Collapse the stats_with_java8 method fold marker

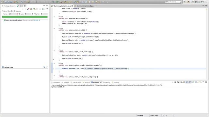tap(54, 29)
